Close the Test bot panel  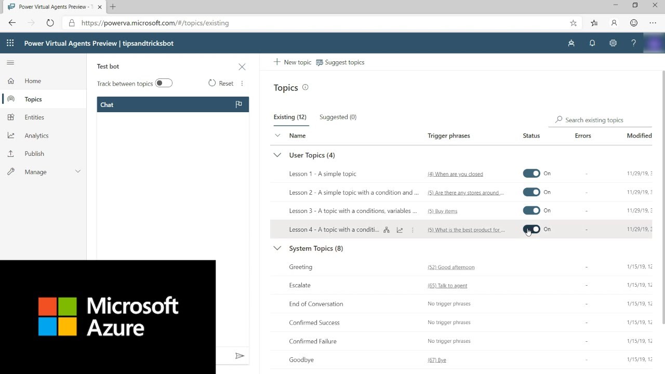[x=242, y=66]
